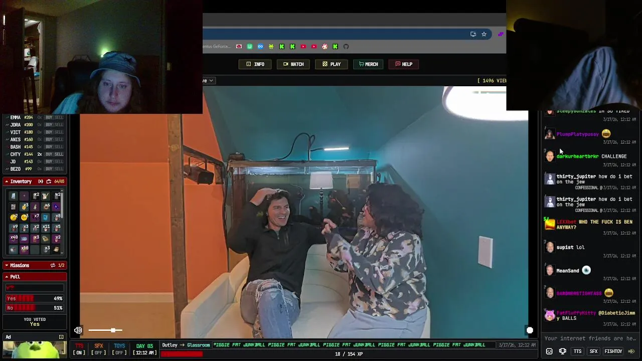Adjust the video volume slider
This screenshot has height=361, width=642.
point(105,330)
